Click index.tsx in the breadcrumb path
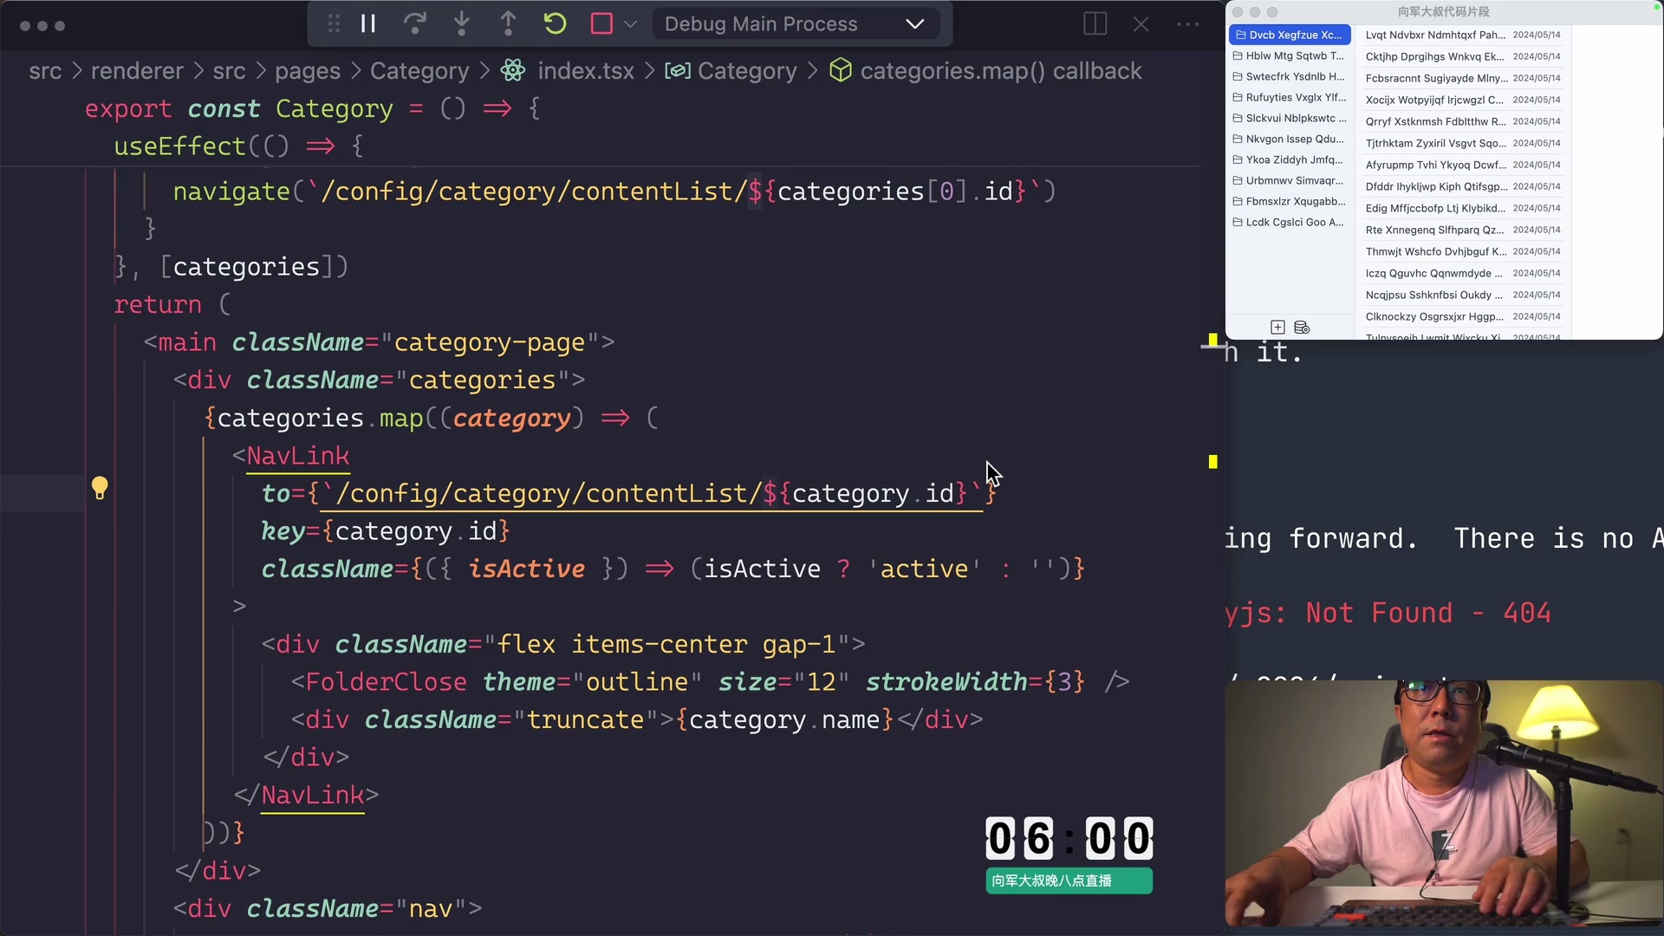Screen dimensions: 1664x936 (x=584, y=70)
